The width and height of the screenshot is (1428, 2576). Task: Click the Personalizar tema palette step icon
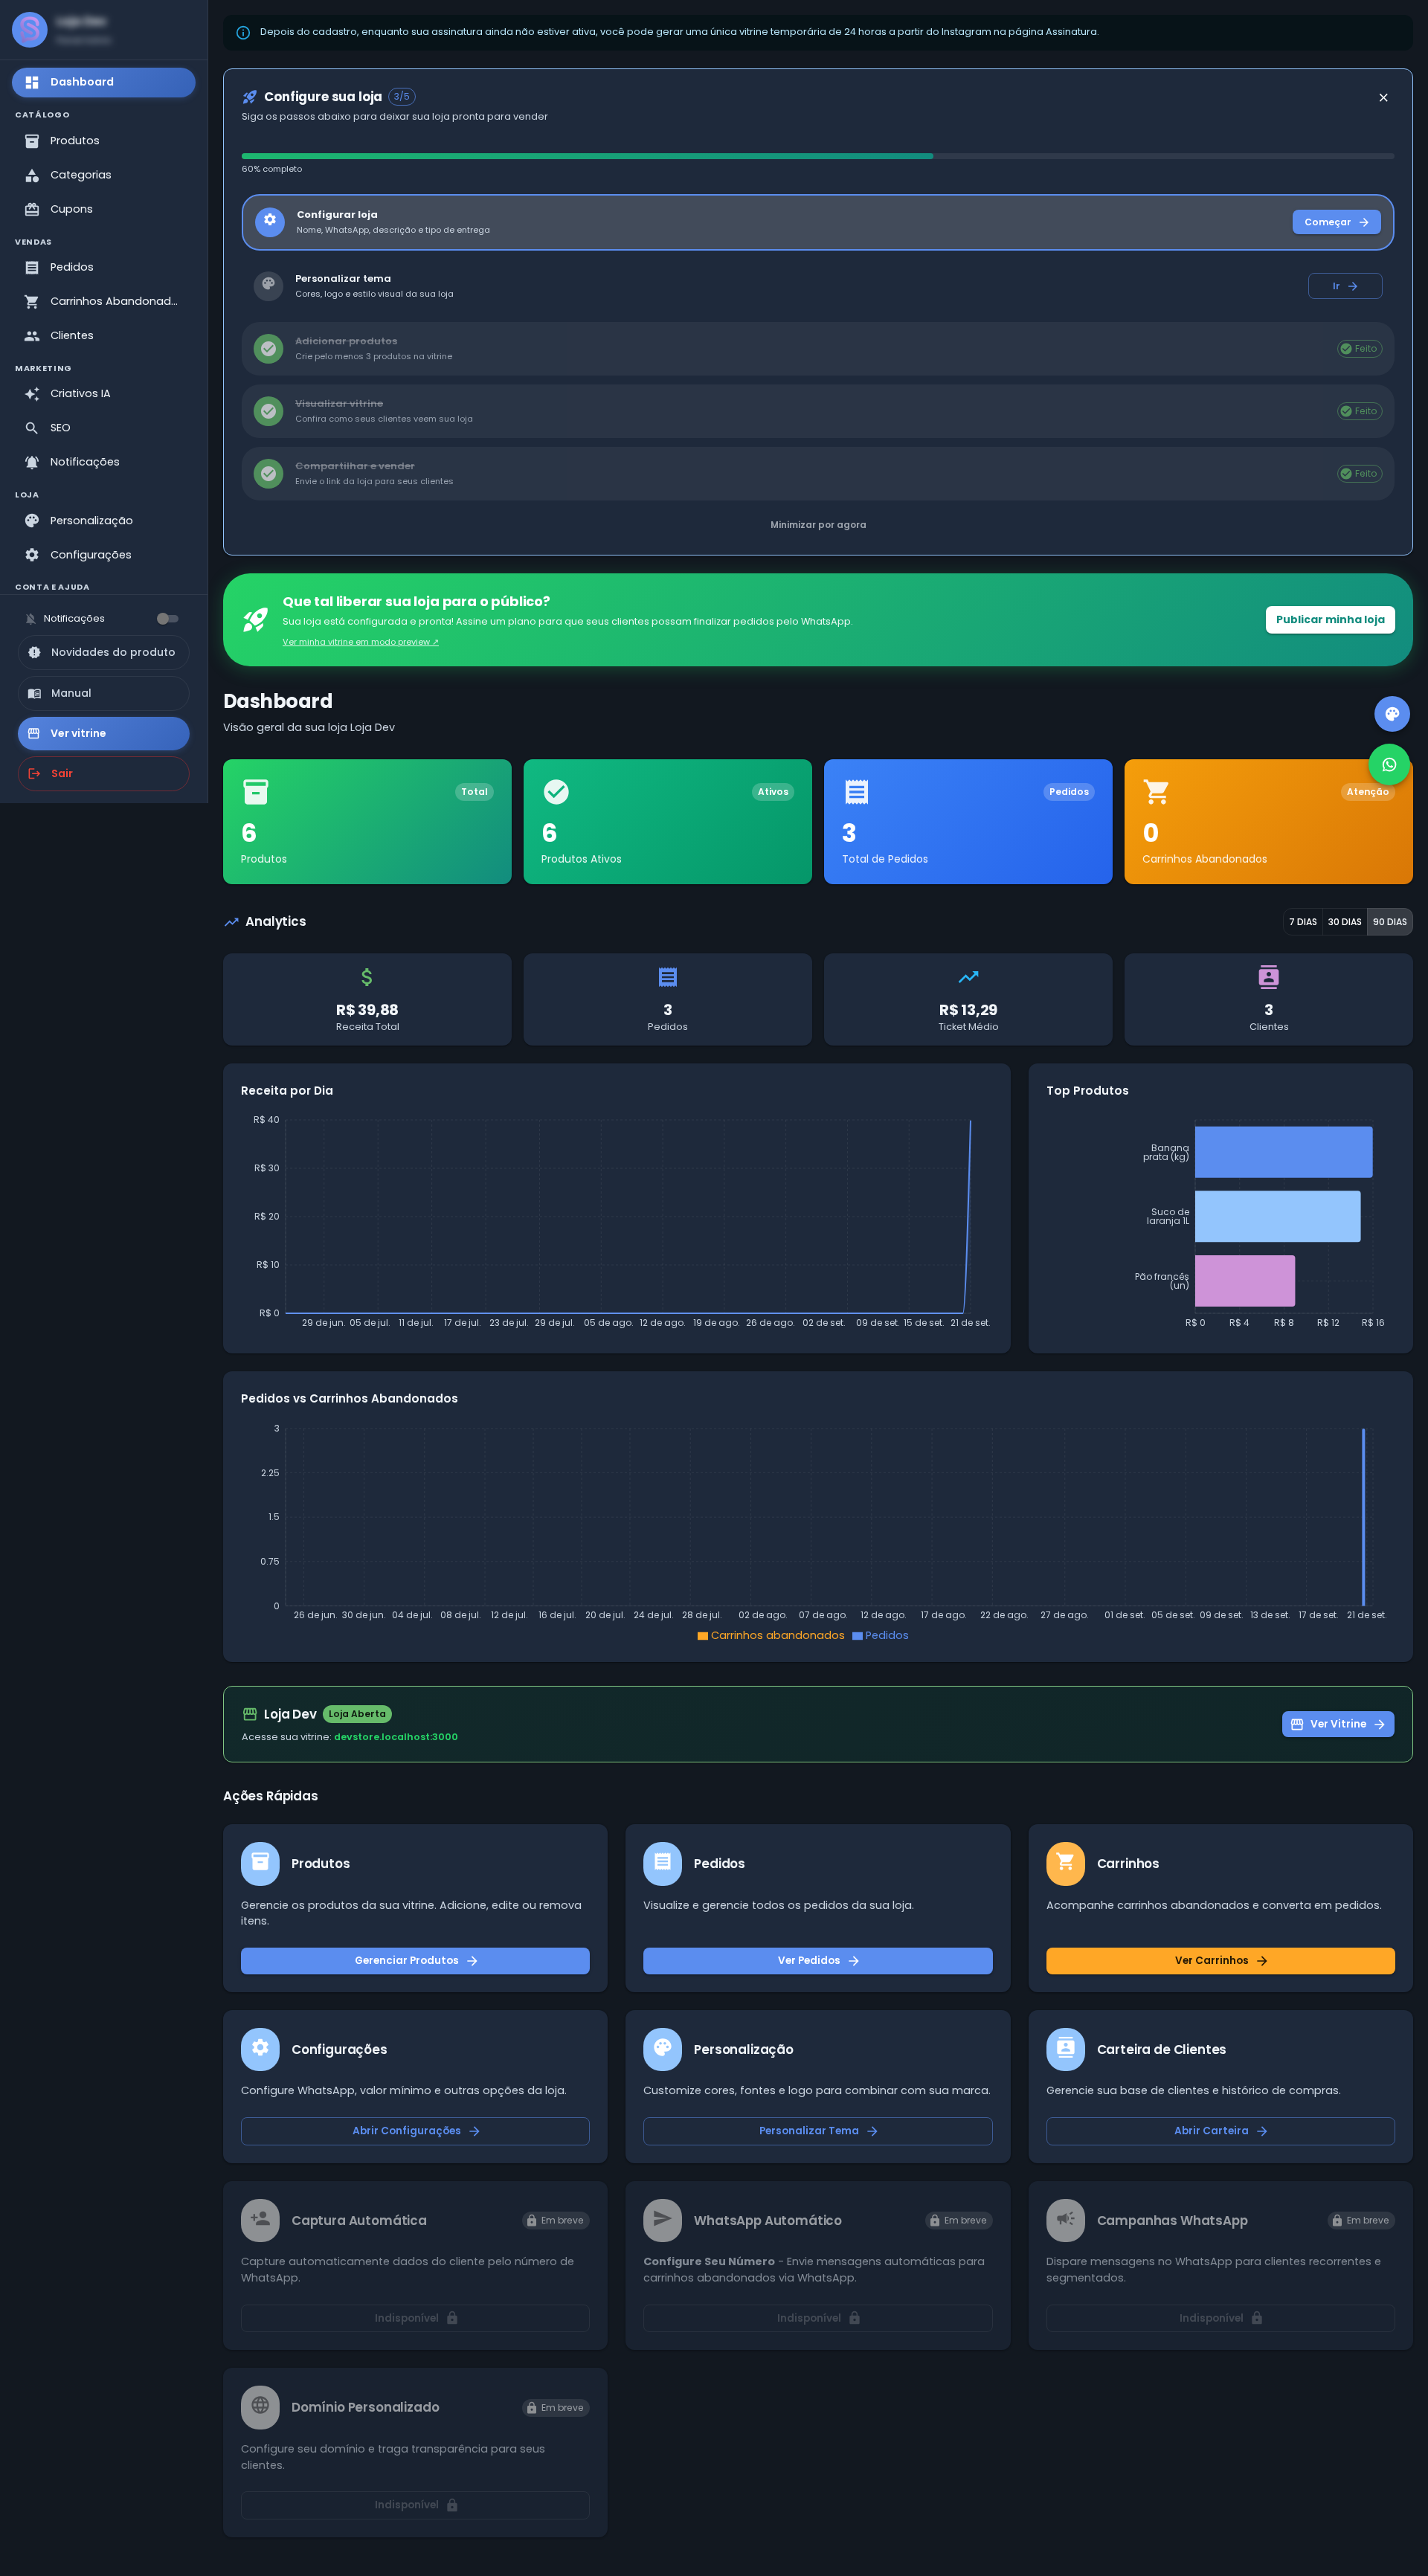point(268,285)
